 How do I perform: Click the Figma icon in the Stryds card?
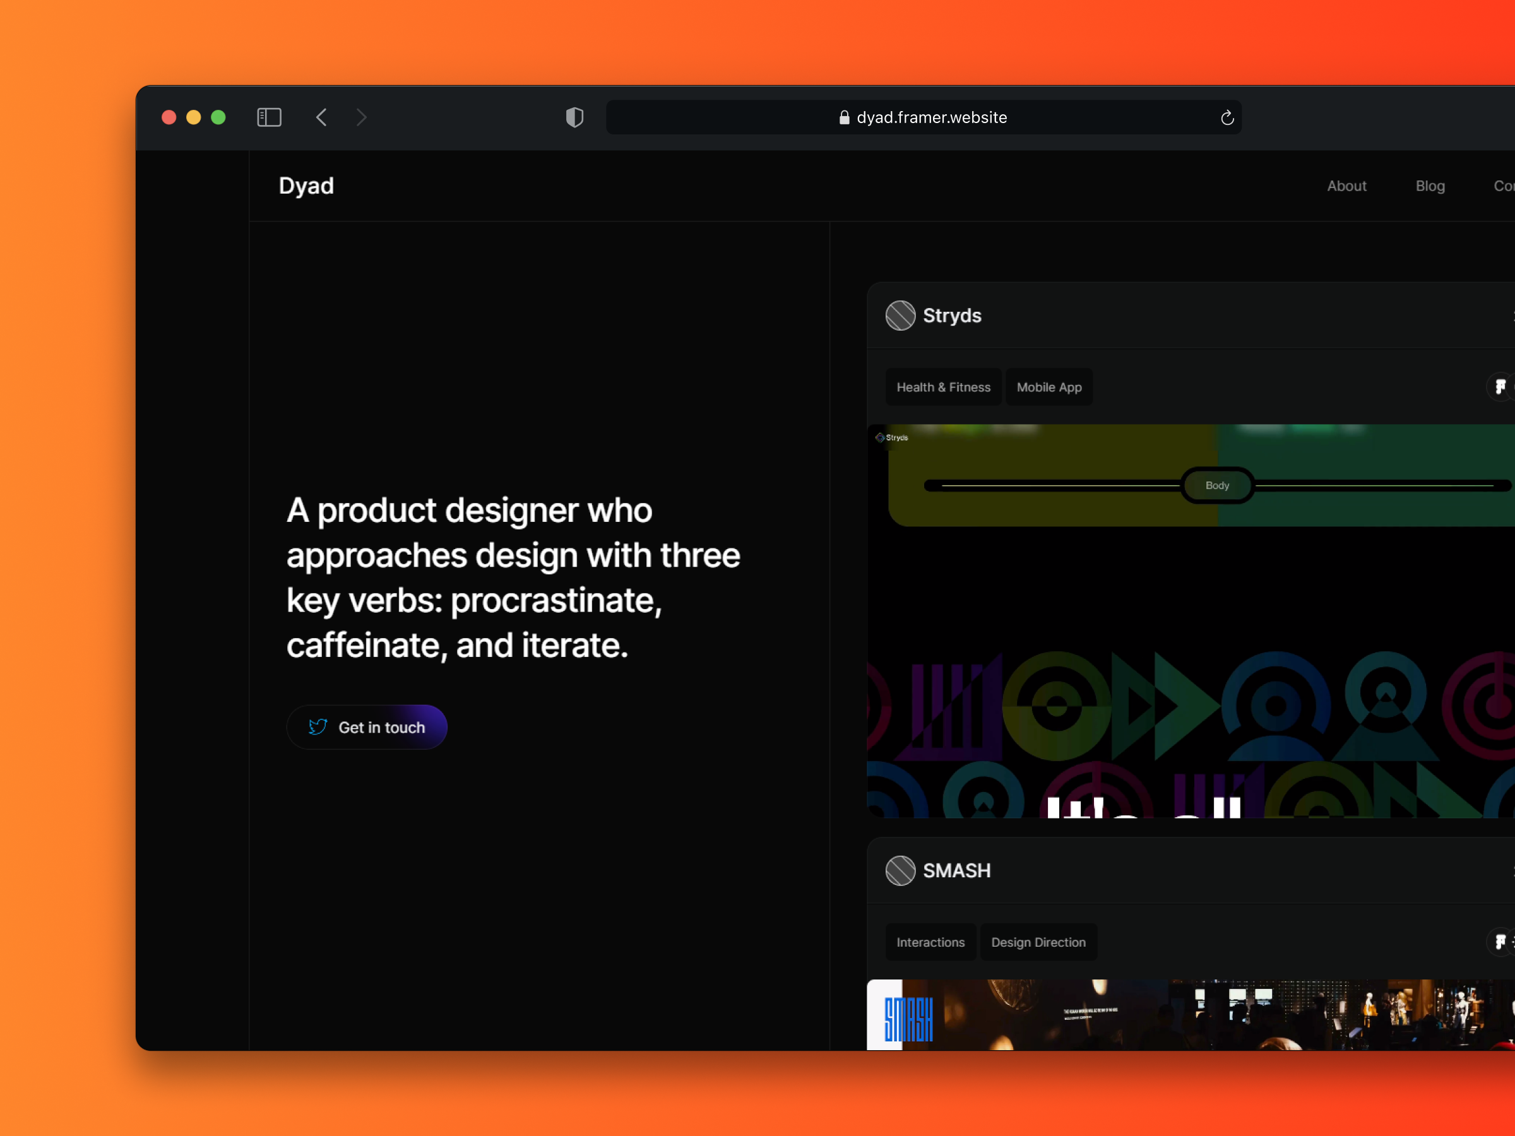click(1500, 387)
